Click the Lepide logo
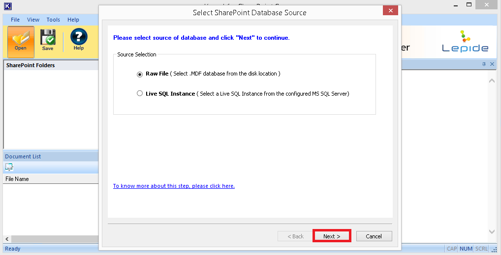 tap(465, 41)
